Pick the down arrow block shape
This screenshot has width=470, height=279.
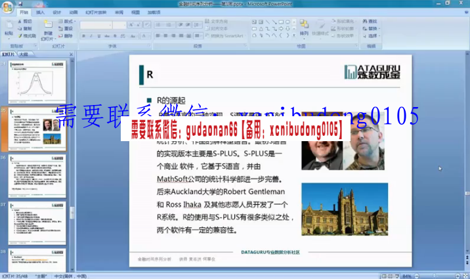[x=288, y=29]
